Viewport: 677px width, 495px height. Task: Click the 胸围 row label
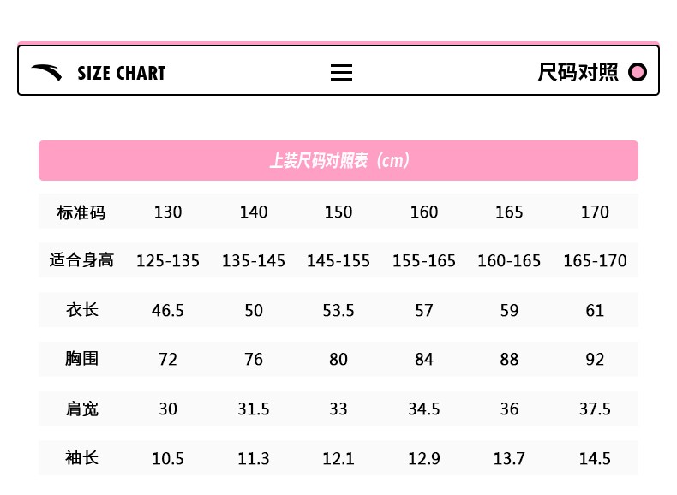tap(82, 359)
